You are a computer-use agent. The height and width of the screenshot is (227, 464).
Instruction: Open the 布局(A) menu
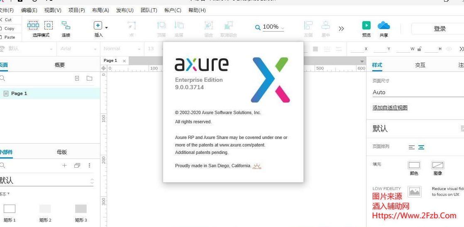(100, 10)
